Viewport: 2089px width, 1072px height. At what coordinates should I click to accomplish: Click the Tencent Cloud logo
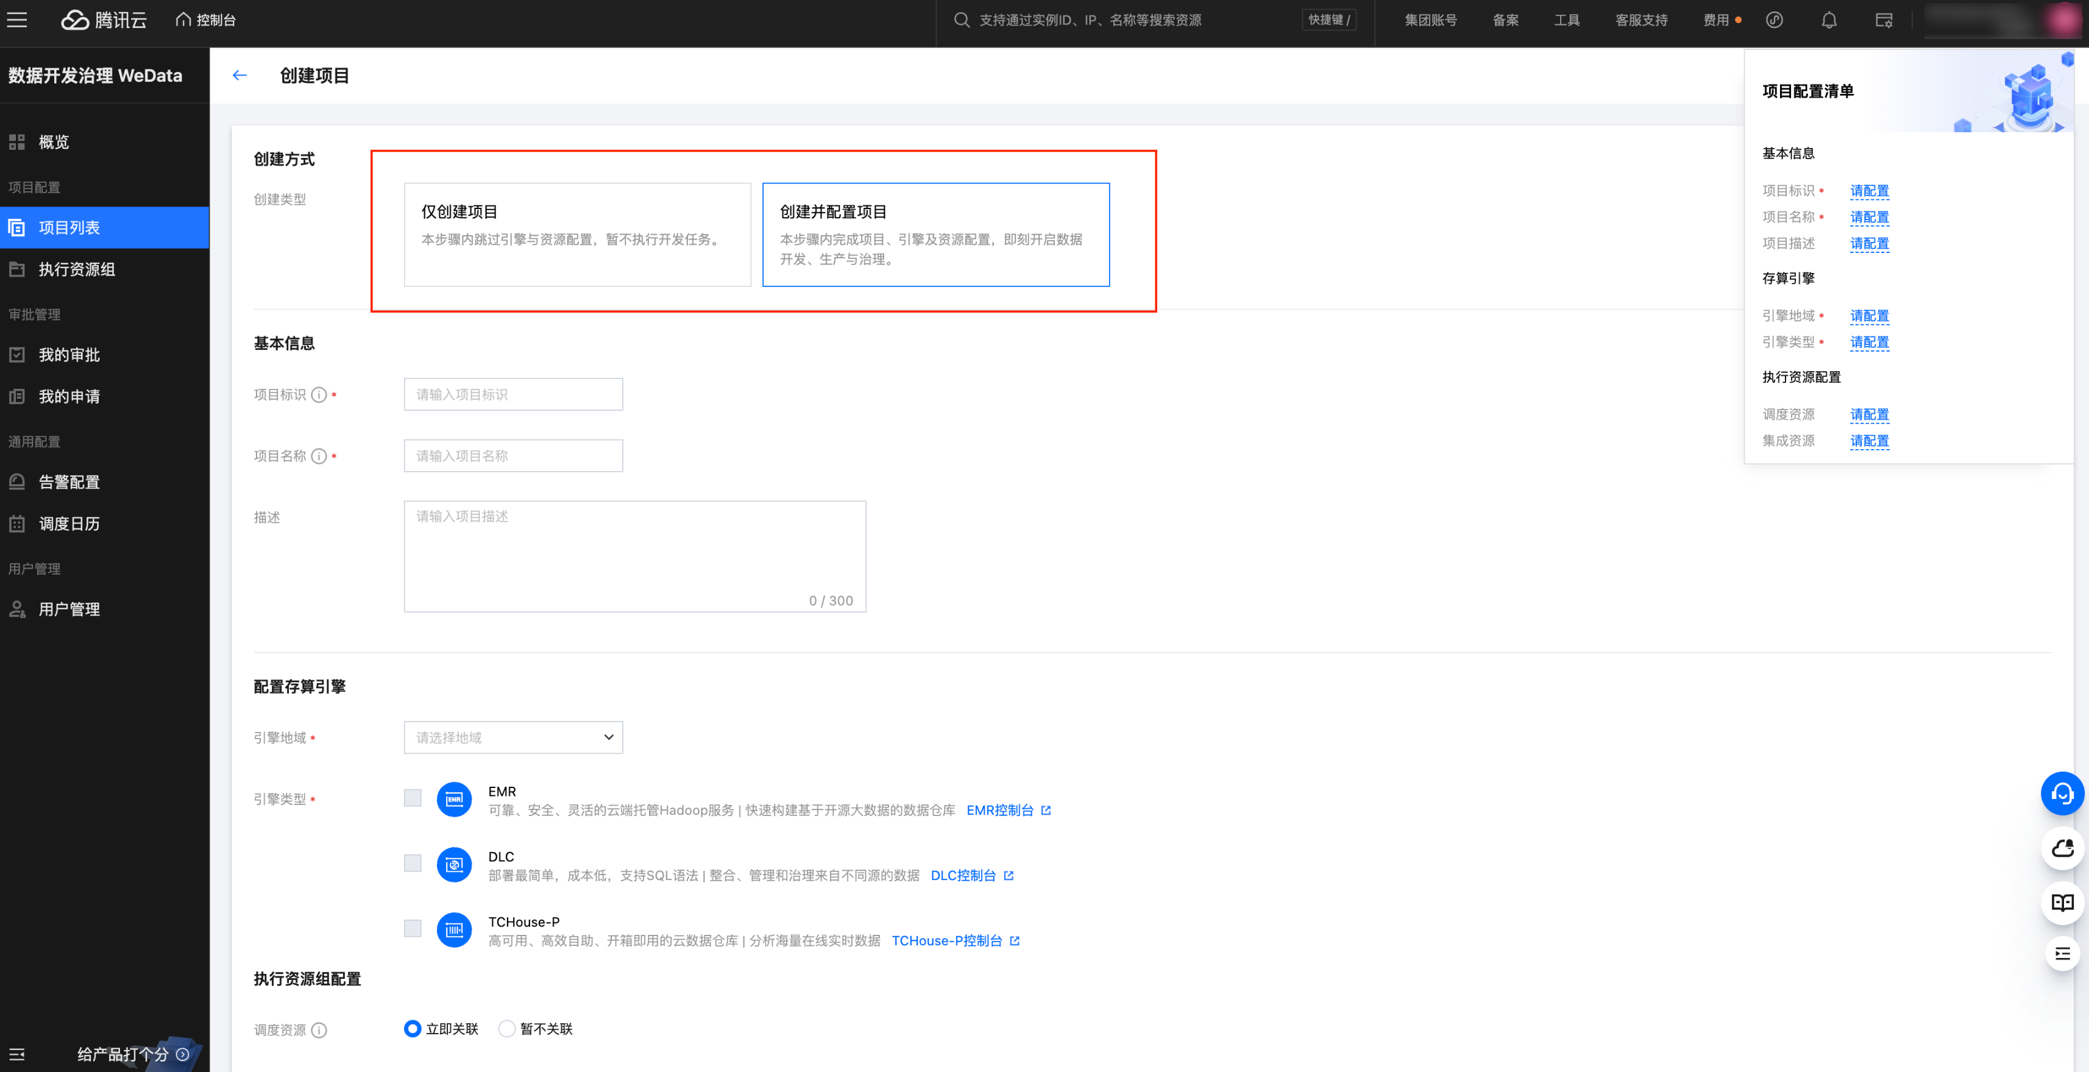tap(104, 20)
